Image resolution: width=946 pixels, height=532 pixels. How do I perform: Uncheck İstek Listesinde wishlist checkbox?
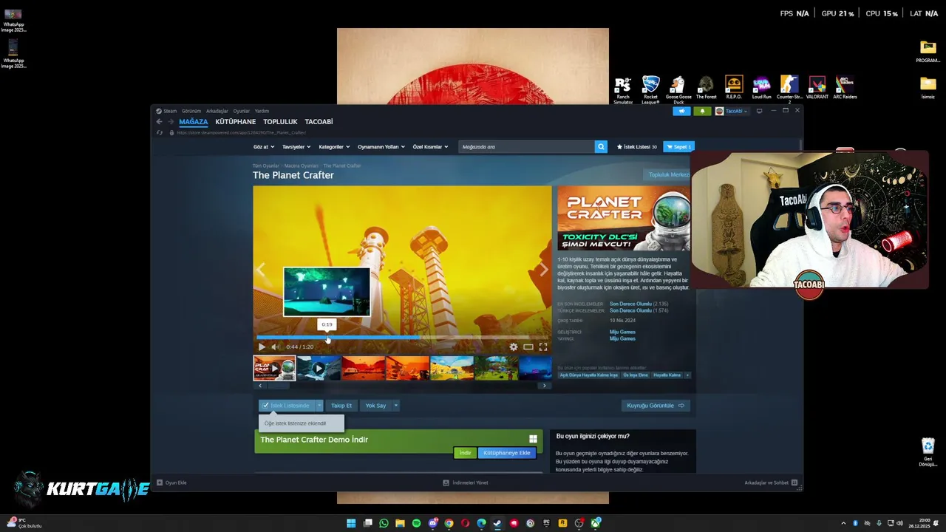tap(265, 405)
